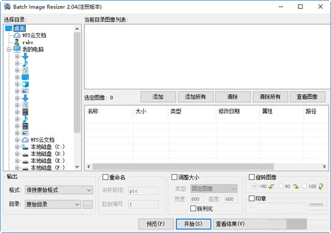Click the 类型 column header
This screenshot has width=331, height=233.
pyautogui.click(x=192, y=111)
